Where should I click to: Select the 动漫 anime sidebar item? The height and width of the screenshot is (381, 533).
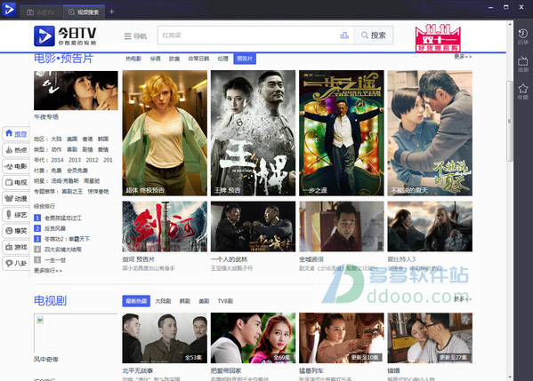tap(16, 198)
